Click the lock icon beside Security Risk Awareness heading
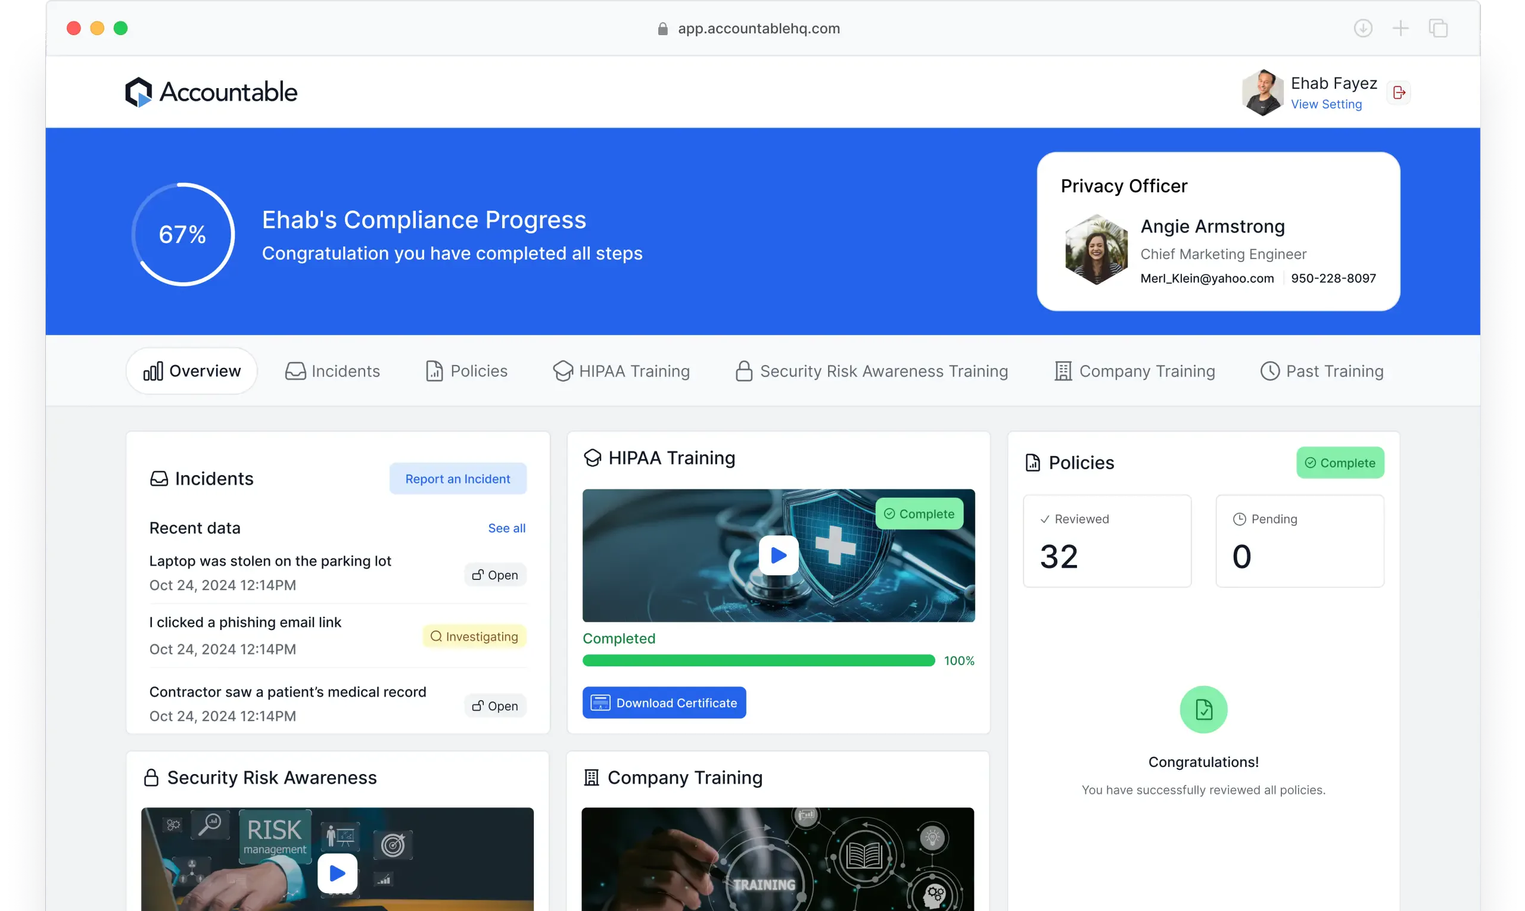 click(152, 777)
